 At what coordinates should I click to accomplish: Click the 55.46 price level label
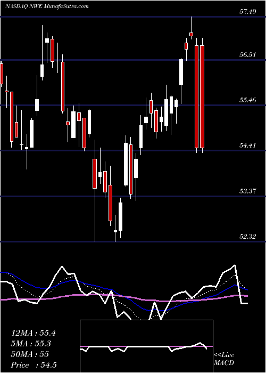(248, 100)
